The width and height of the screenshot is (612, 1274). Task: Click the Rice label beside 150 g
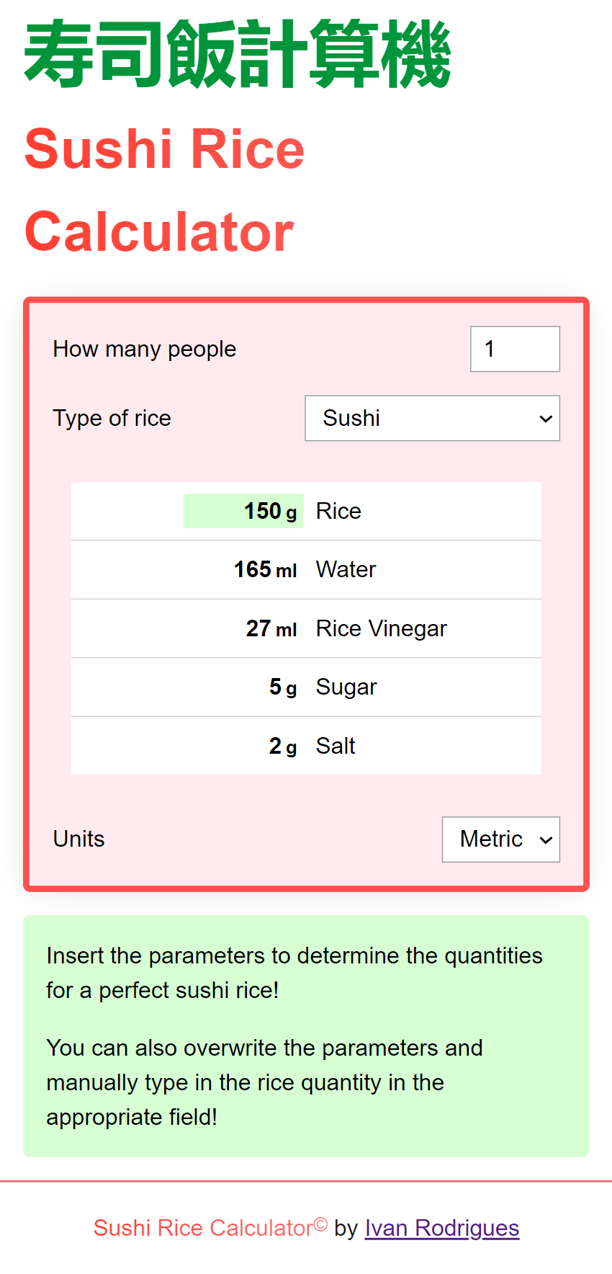click(338, 511)
